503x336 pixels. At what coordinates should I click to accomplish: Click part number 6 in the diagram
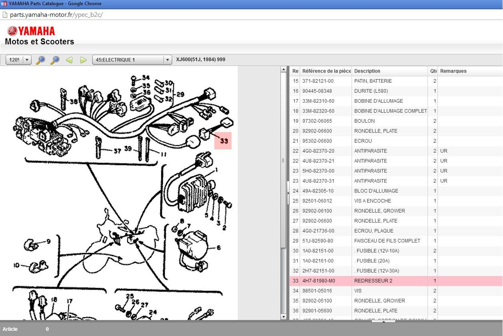[219, 248]
